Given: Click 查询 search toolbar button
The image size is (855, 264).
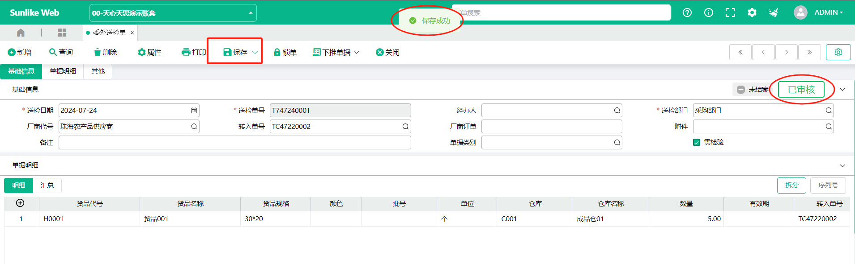Looking at the screenshot, I should pos(61,52).
